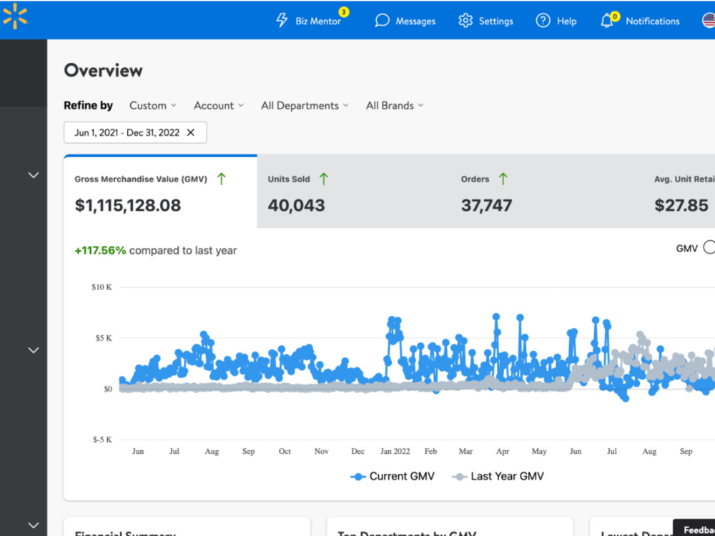
Task: Expand the first sidebar chevron
Action: click(34, 175)
